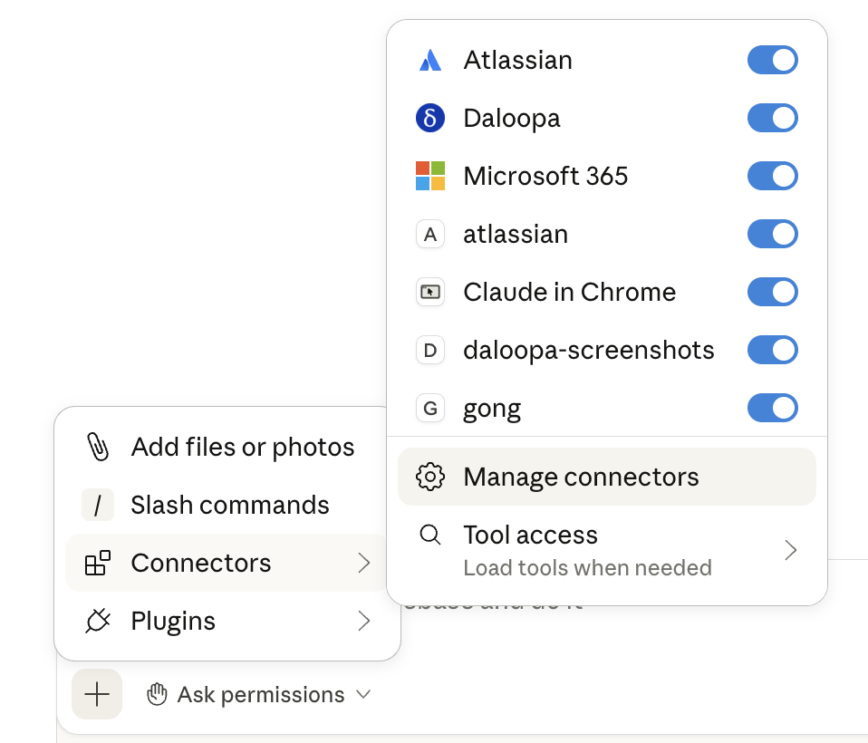Expand the Plugins submenu
This screenshot has width=868, height=743.
(363, 621)
